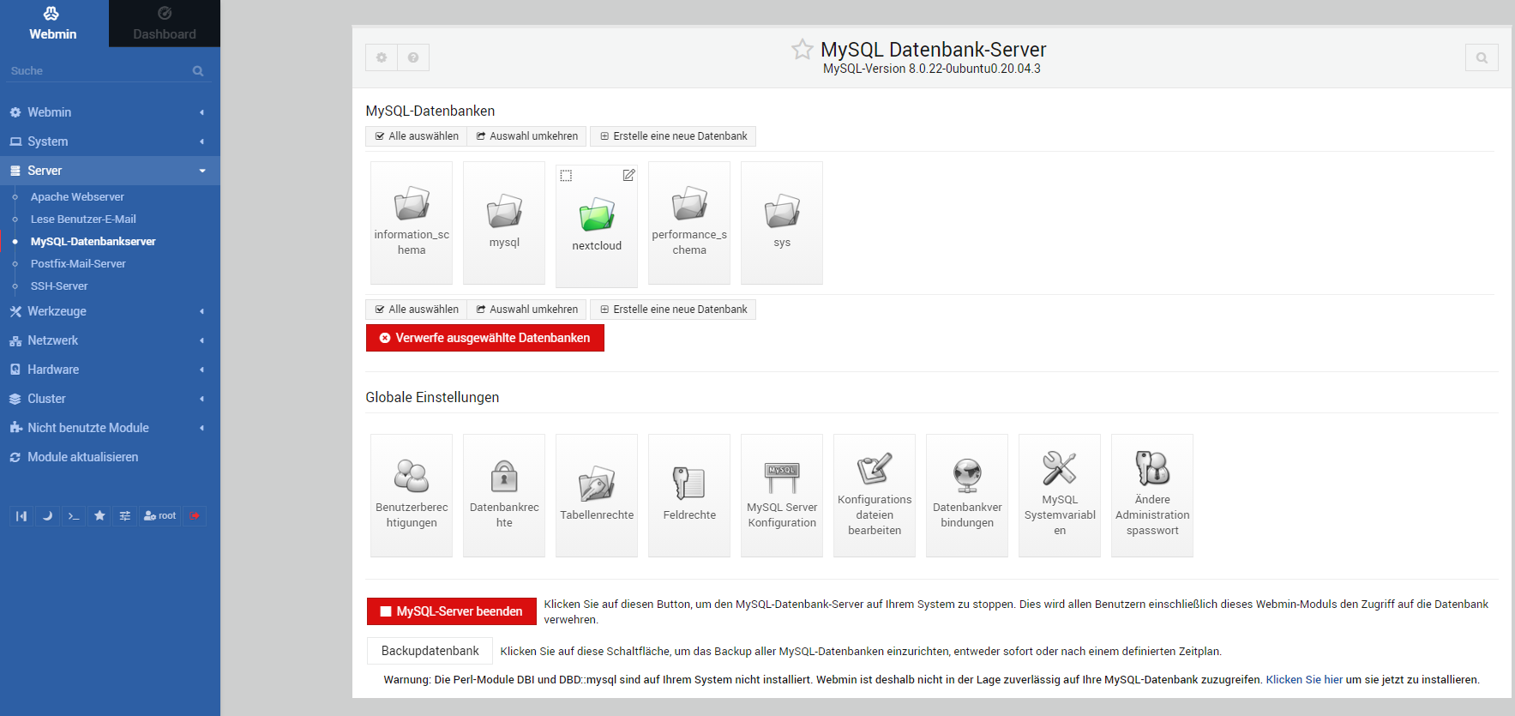Click lower Erstelle eine neue Datenbank
The height and width of the screenshot is (716, 1515).
pyautogui.click(x=673, y=310)
